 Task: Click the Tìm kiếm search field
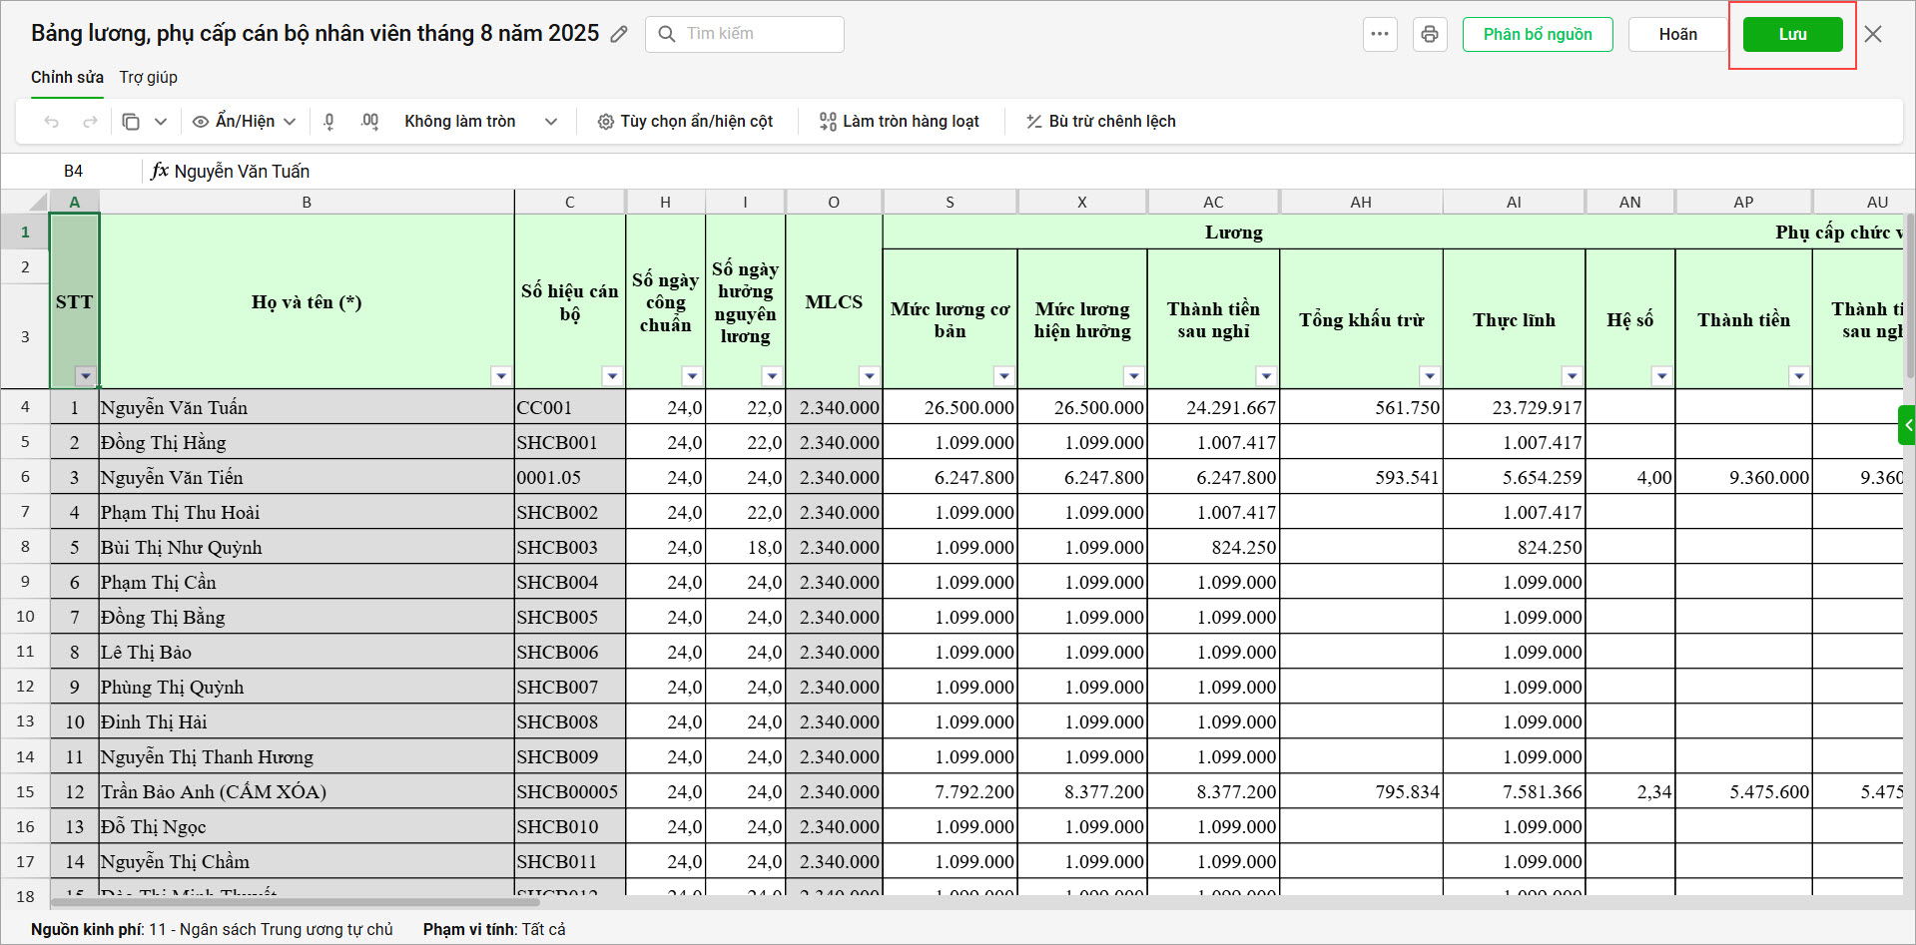tap(759, 34)
